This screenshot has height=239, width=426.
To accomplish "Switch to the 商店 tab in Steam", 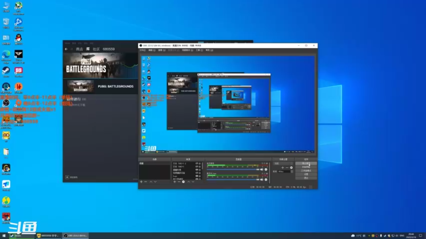I will click(x=79, y=49).
